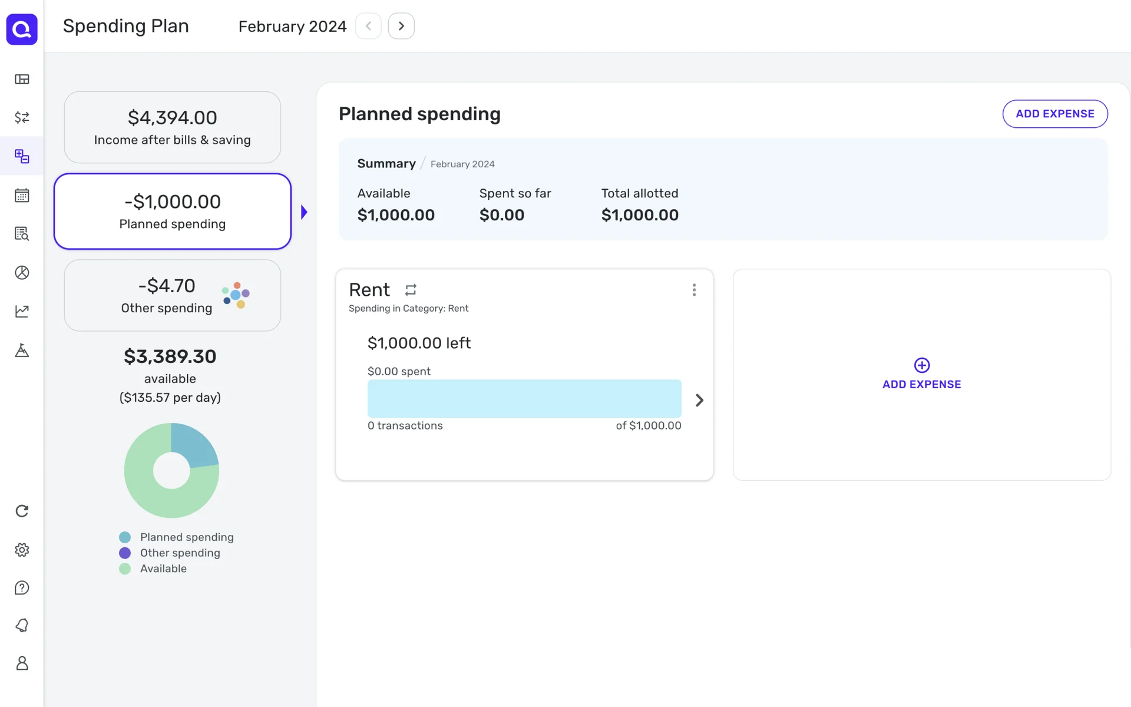1131x707 pixels.
Task: Select the Planned spending card
Action: click(172, 212)
